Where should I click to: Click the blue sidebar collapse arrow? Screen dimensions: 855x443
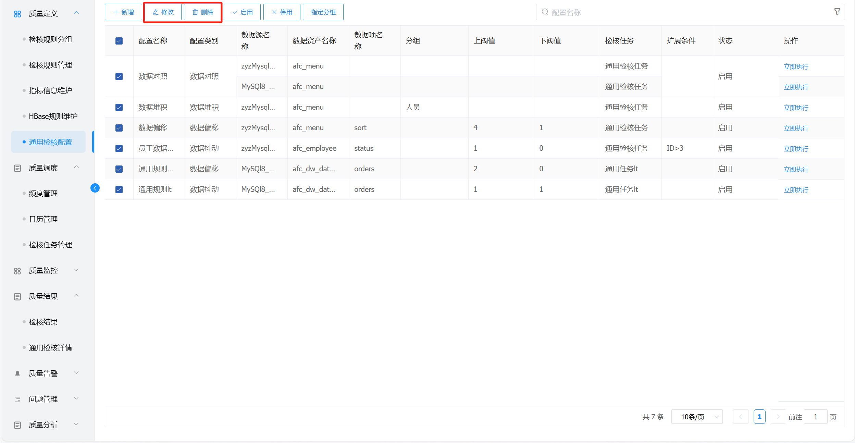95,188
